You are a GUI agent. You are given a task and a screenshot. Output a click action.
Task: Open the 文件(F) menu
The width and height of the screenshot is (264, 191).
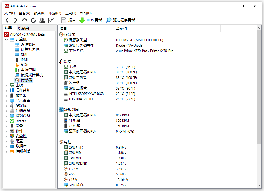click(10, 13)
